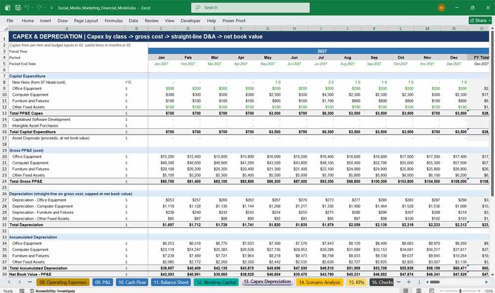Switch to Page Break Preview icon
The image size is (495, 293).
[432, 291]
